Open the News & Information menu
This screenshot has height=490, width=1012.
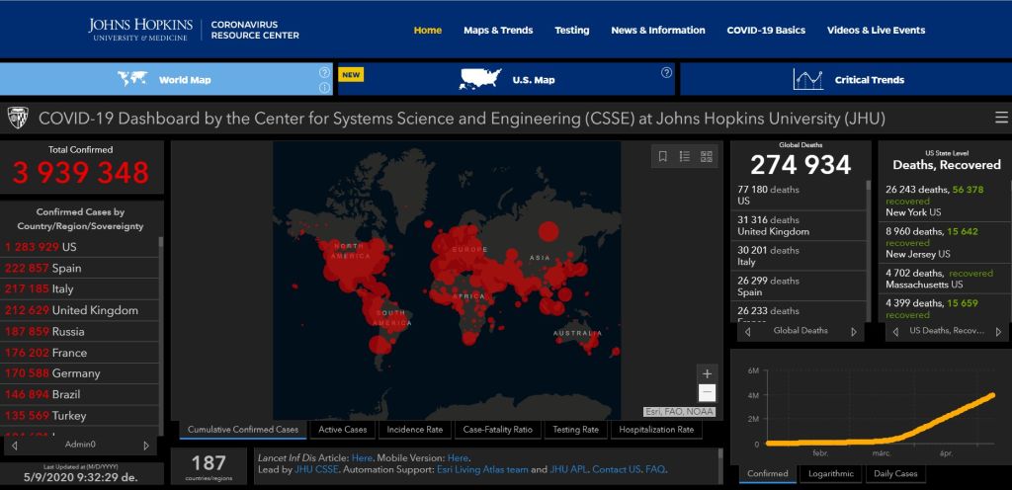tap(658, 31)
